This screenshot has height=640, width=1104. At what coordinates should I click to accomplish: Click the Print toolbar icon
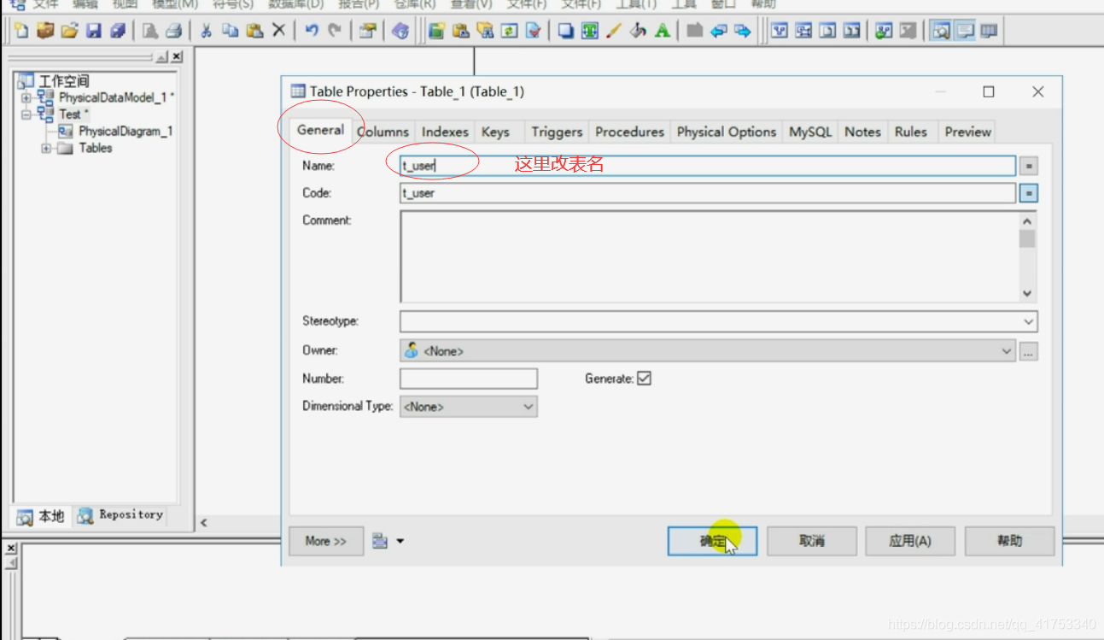[x=174, y=31]
